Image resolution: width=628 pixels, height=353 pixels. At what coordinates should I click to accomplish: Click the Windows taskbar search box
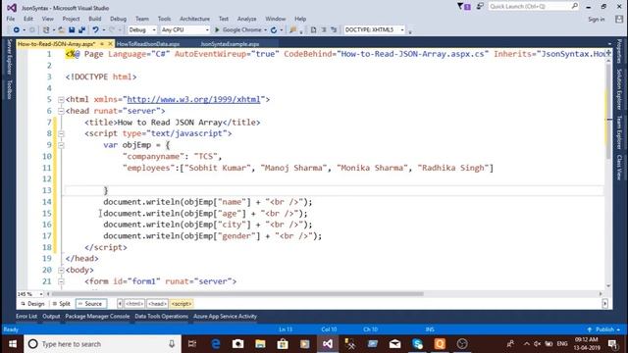tap(102, 344)
